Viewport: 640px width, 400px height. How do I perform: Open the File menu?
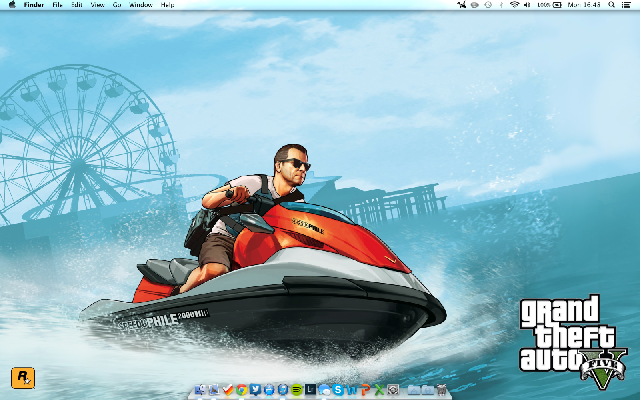(x=58, y=5)
